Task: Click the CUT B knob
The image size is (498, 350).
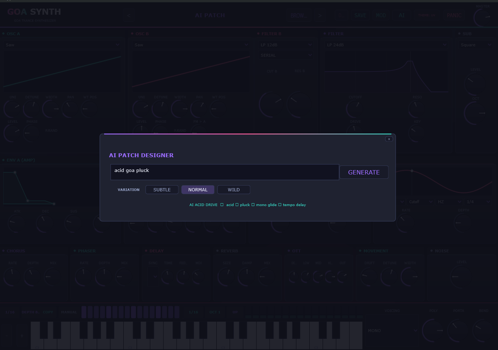Action: pyautogui.click(x=271, y=105)
